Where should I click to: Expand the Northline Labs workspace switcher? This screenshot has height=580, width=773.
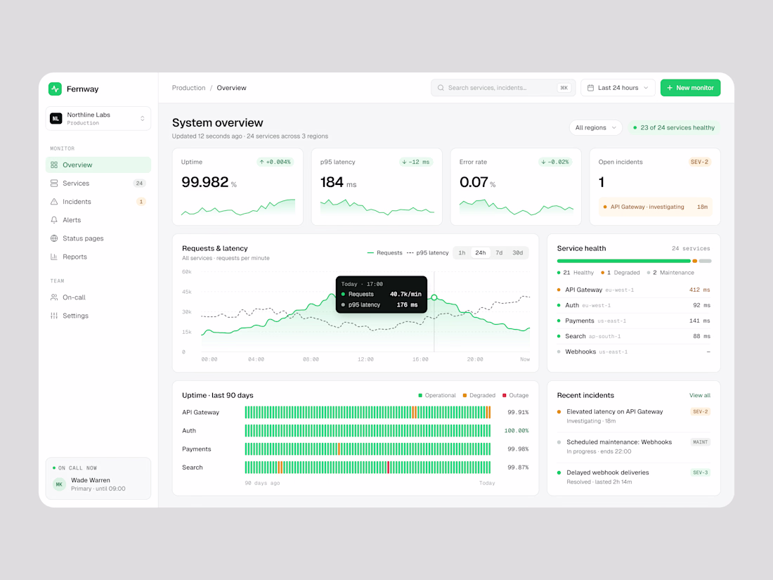[98, 118]
